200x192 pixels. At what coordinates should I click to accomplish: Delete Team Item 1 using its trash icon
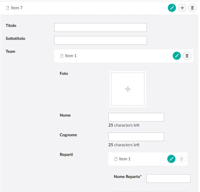click(x=187, y=56)
